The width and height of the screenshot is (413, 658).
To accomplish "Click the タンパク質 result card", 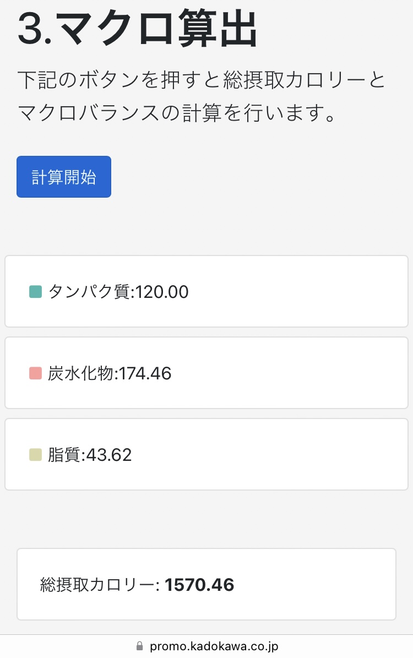I will click(x=206, y=291).
